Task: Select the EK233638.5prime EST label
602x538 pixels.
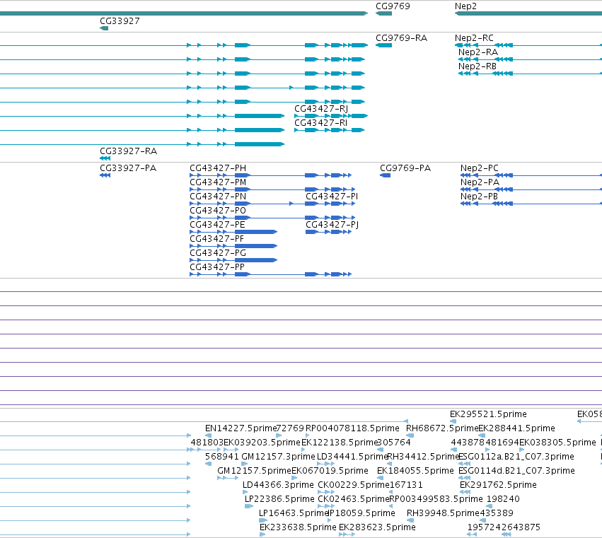Action: [x=298, y=527]
